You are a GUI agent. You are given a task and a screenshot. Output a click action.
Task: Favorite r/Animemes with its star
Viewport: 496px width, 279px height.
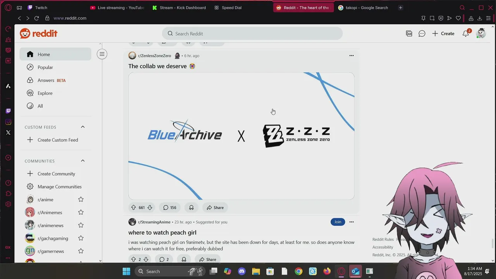click(81, 212)
